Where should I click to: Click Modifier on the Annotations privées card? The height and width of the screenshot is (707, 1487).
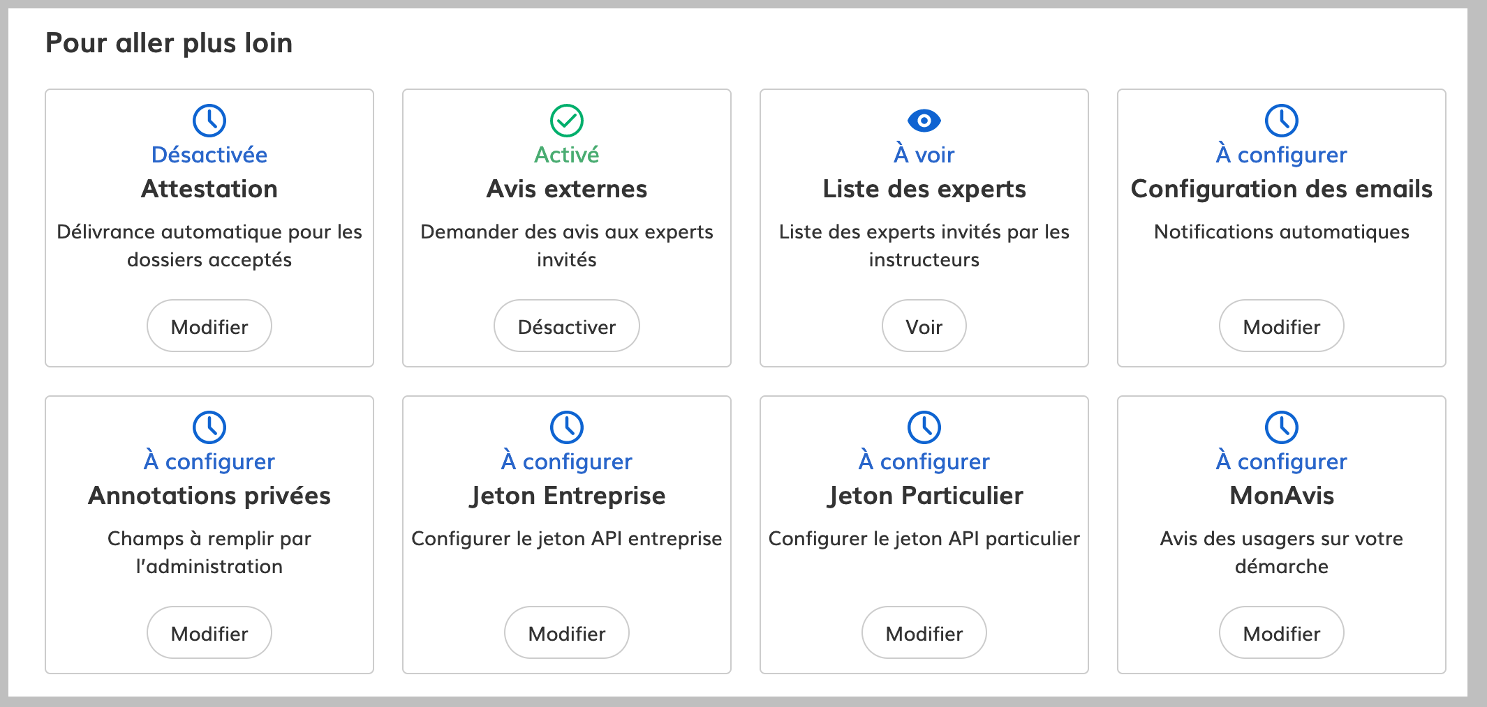point(209,632)
